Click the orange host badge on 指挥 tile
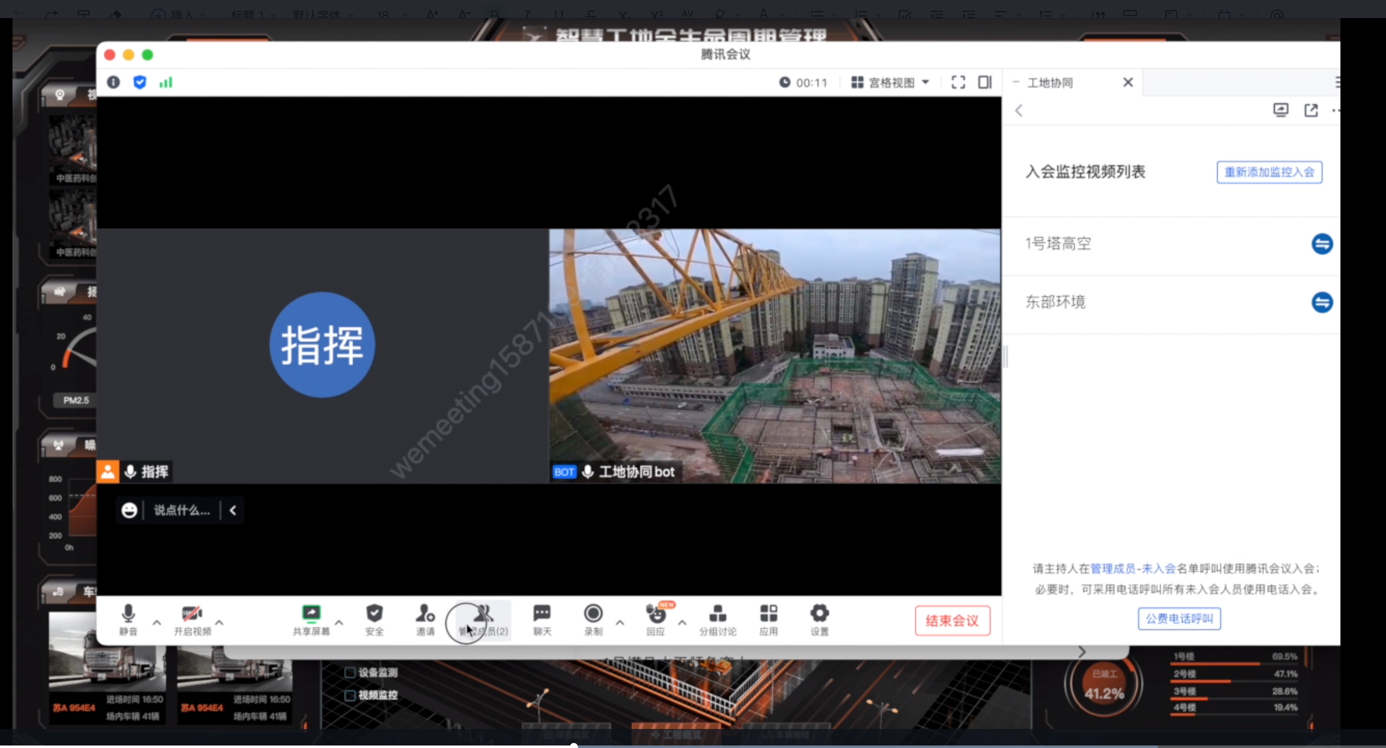 [x=108, y=472]
